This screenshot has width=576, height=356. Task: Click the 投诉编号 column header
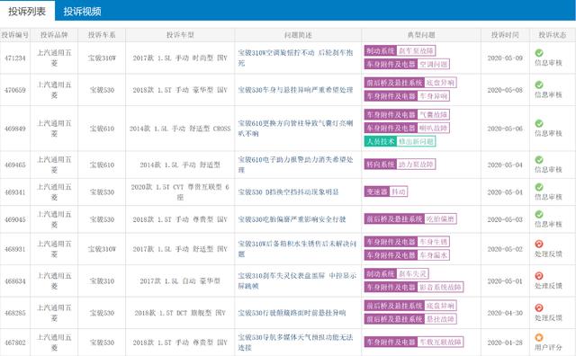(x=15, y=35)
